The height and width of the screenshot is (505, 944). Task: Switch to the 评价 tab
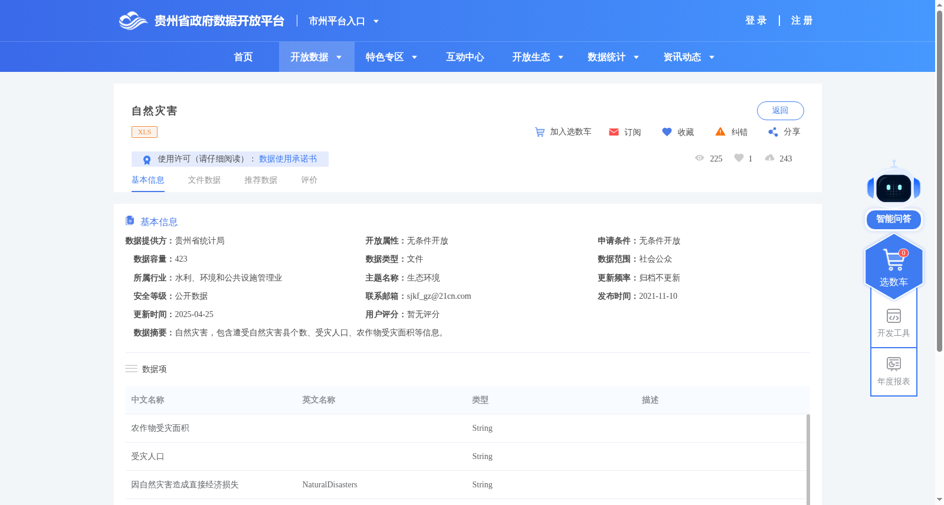pos(309,180)
